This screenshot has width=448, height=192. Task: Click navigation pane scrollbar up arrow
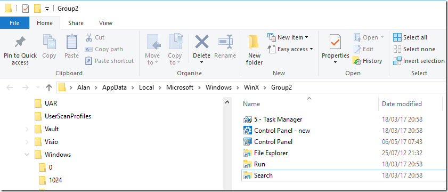[x=227, y=102]
